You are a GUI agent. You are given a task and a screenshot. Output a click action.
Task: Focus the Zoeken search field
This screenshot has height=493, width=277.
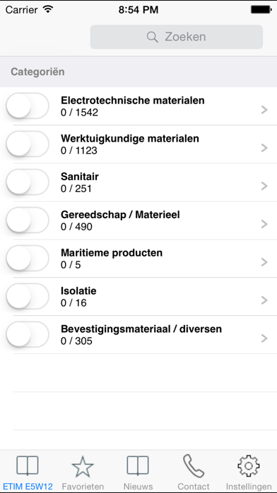(x=176, y=37)
